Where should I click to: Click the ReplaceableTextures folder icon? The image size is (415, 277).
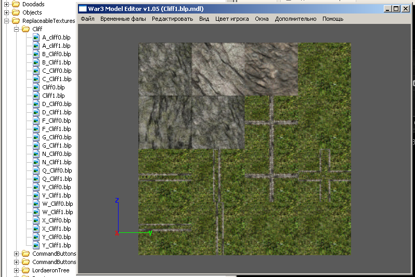[16, 21]
